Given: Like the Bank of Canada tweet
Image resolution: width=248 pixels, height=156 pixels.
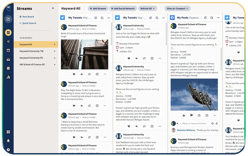Looking at the screenshot, I should coord(74,74).
